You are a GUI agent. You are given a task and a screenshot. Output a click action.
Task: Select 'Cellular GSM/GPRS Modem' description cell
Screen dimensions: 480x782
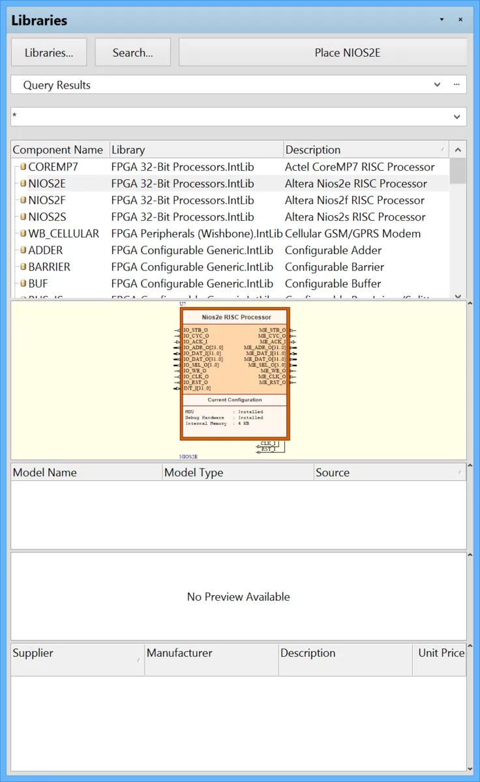tap(353, 233)
